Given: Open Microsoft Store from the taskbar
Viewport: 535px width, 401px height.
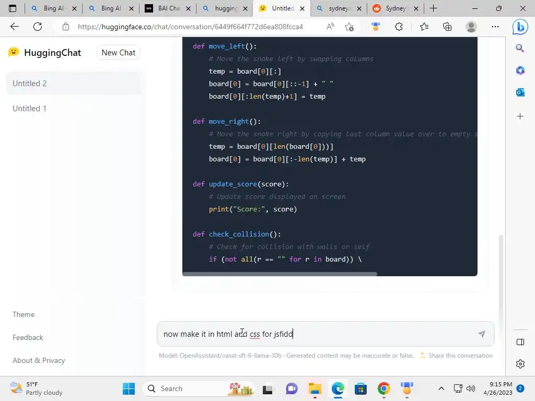Looking at the screenshot, I should [x=360, y=388].
